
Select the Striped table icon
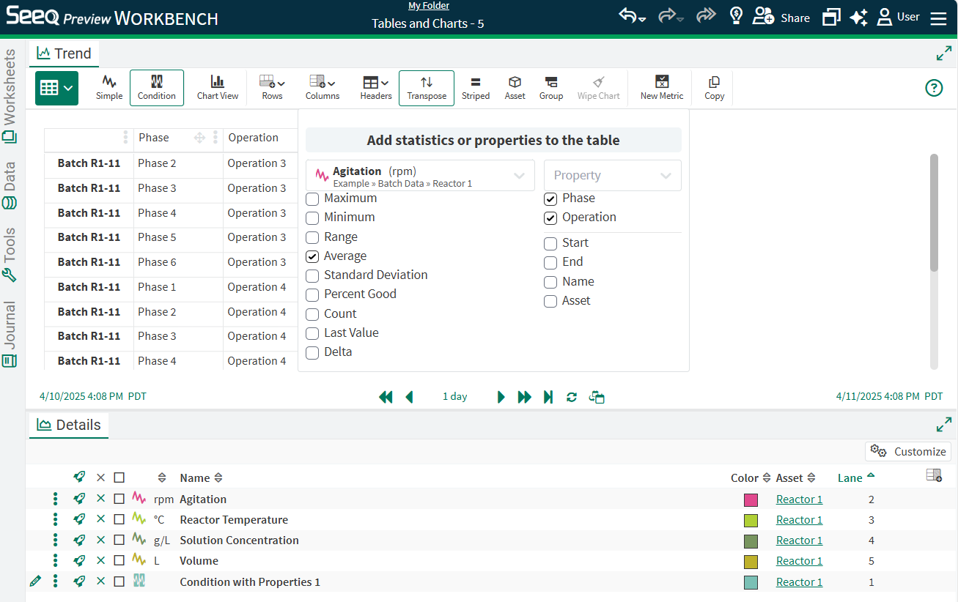[476, 87]
